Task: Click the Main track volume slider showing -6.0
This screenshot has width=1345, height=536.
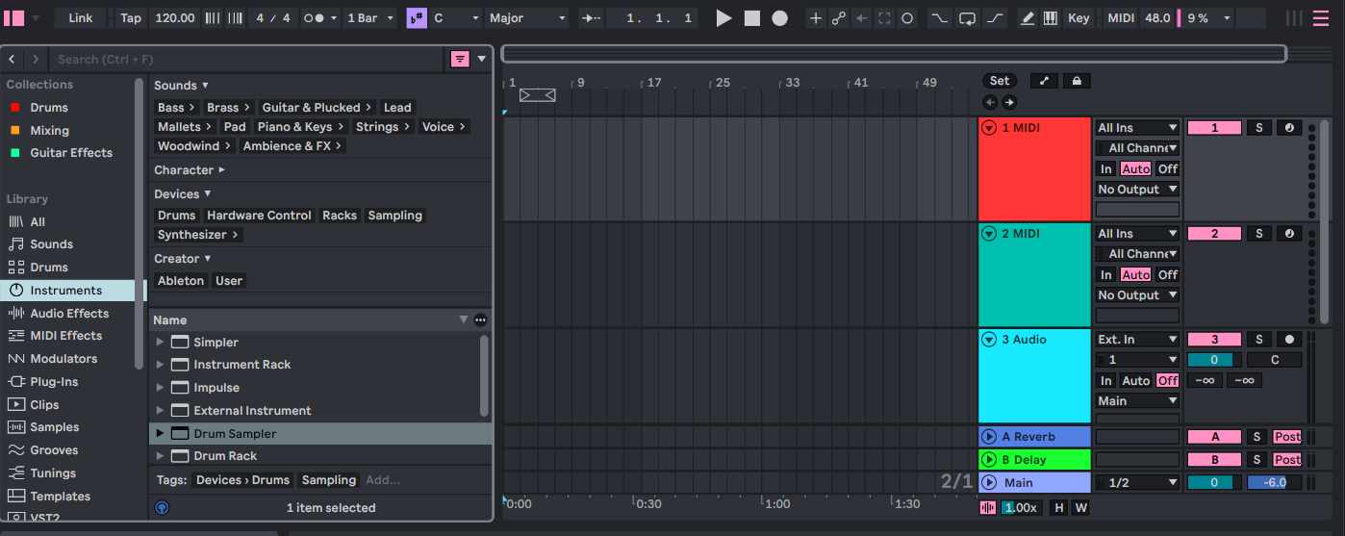Action: tap(1275, 482)
